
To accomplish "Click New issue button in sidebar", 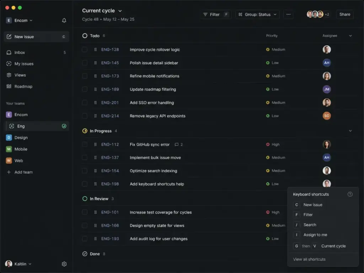I will [37, 37].
